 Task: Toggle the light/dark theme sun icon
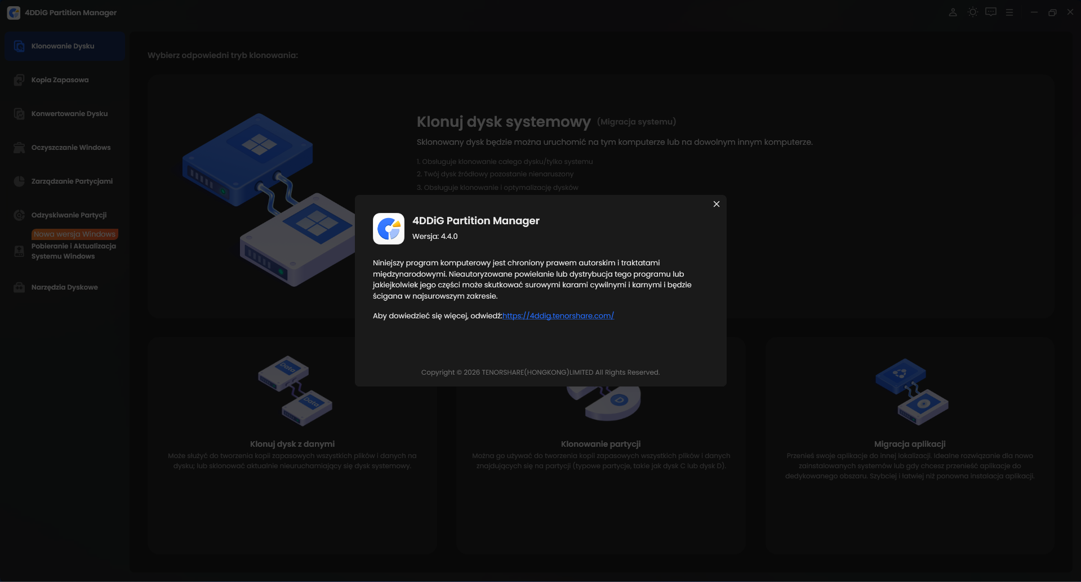[972, 12]
